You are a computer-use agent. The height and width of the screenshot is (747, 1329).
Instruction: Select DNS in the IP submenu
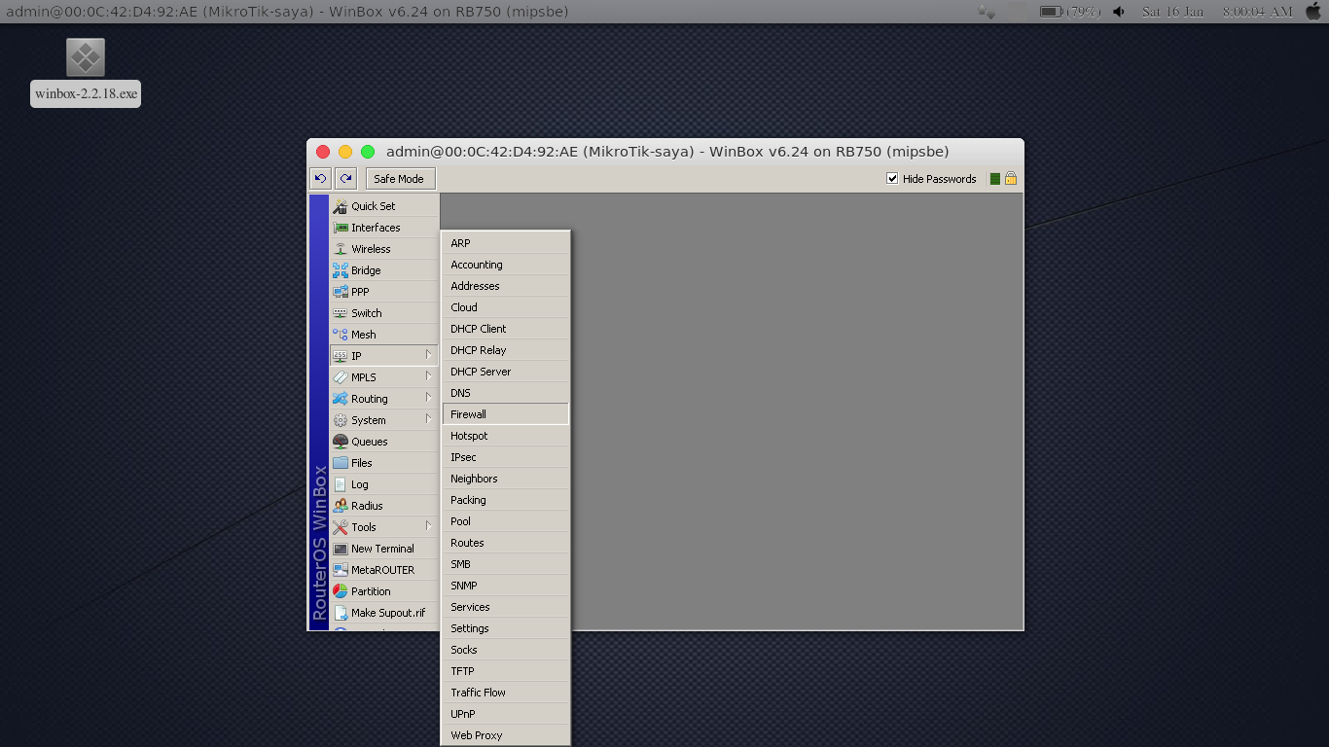tap(506, 393)
